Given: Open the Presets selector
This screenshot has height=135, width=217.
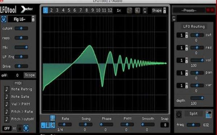Looking at the screenshot, I should click(x=188, y=10).
